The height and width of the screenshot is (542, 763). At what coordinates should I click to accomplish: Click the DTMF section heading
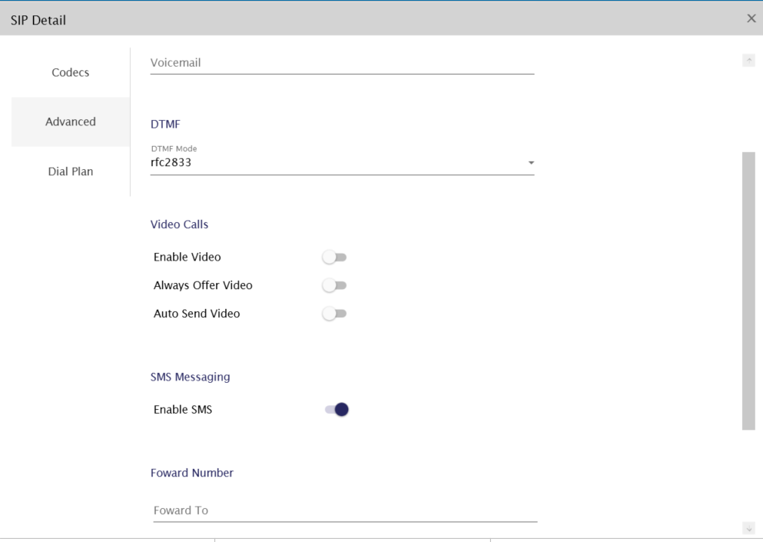164,124
